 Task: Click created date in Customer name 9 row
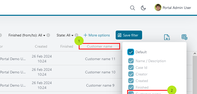42,85
